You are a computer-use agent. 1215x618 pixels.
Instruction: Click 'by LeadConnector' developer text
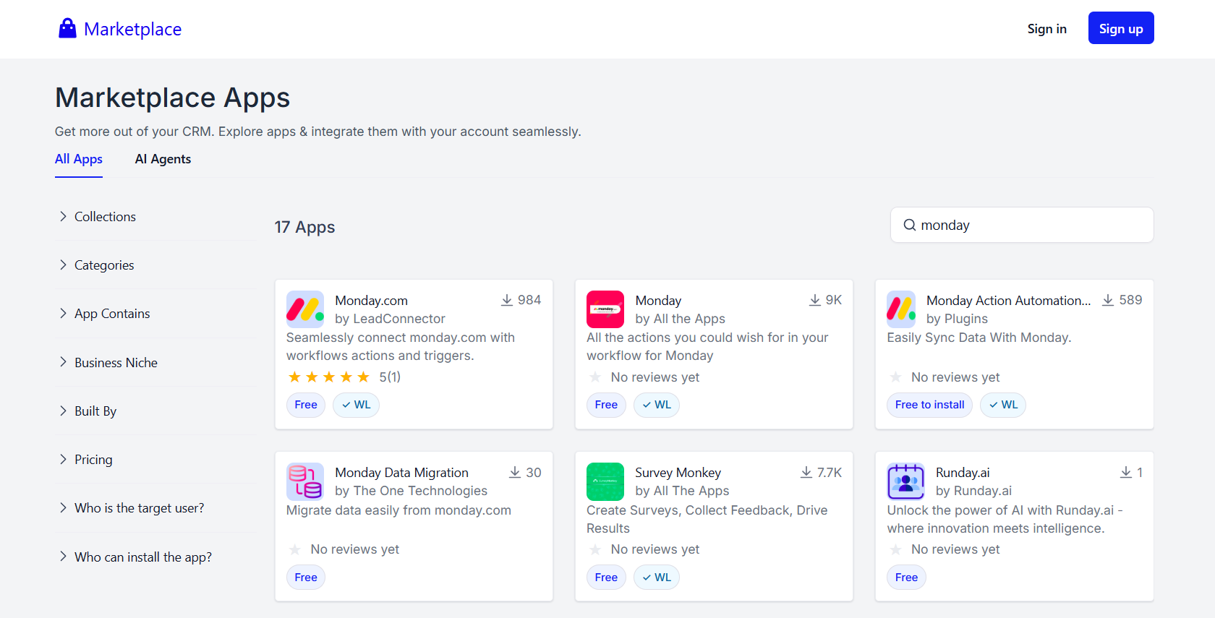[x=390, y=319]
